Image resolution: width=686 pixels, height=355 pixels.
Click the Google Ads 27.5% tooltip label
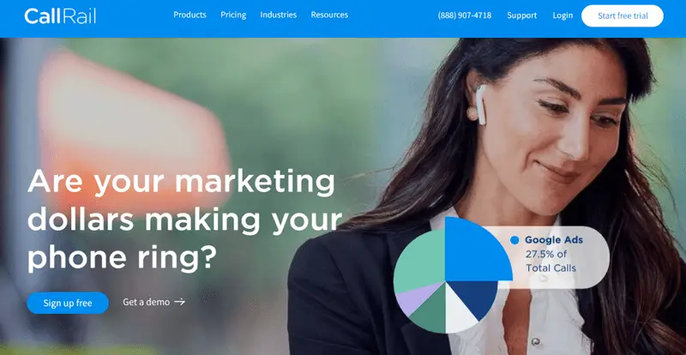point(553,254)
